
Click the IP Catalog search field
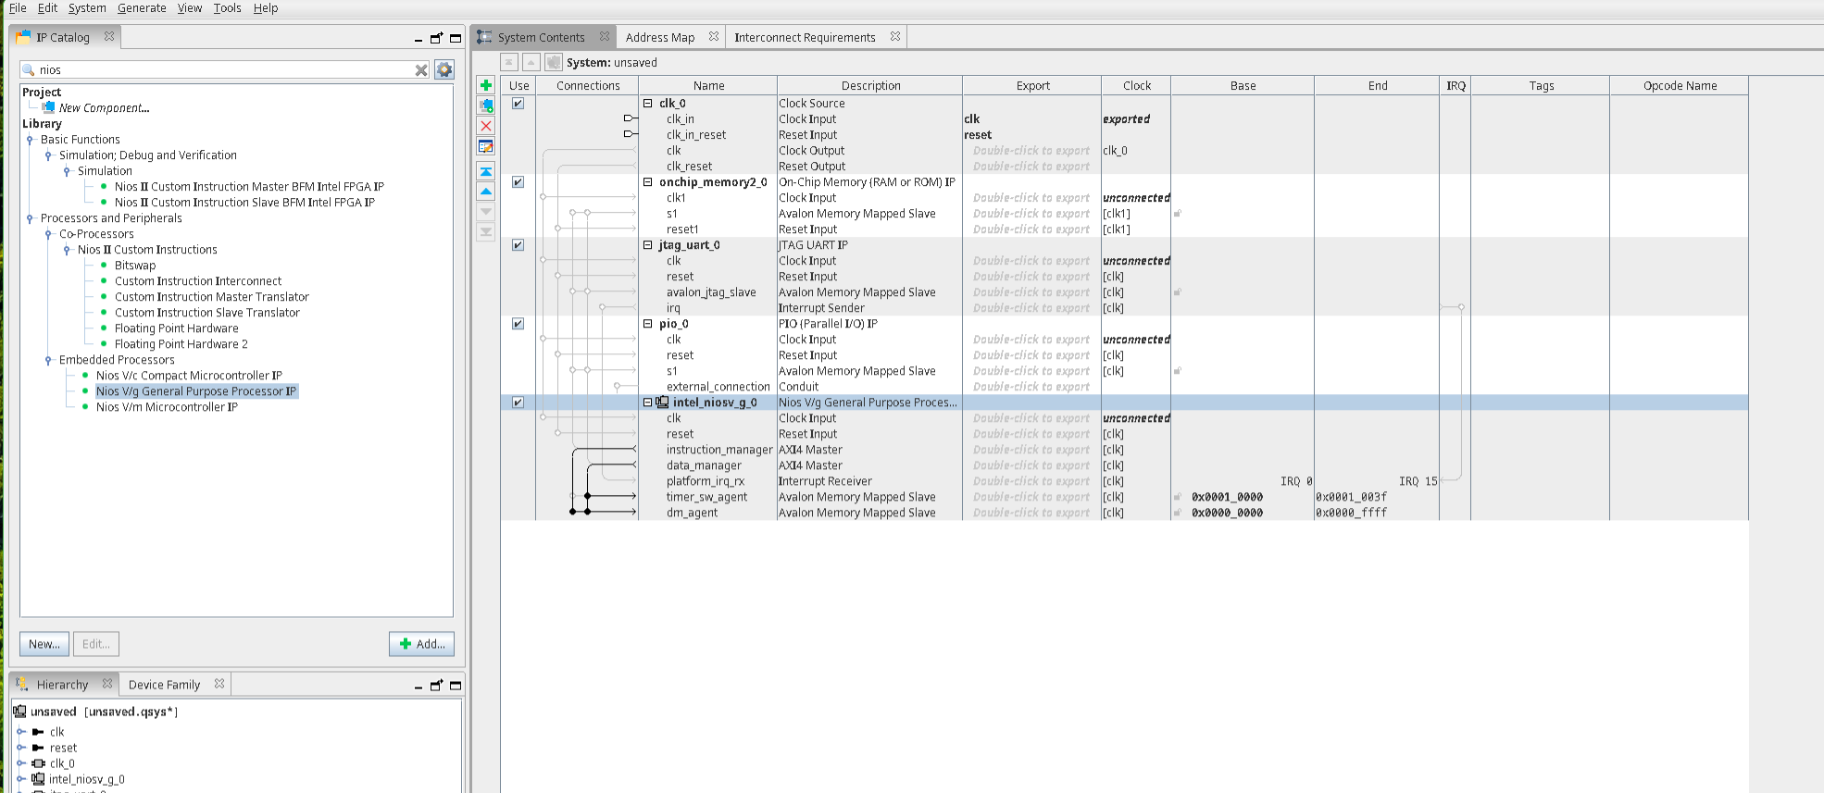(x=226, y=70)
